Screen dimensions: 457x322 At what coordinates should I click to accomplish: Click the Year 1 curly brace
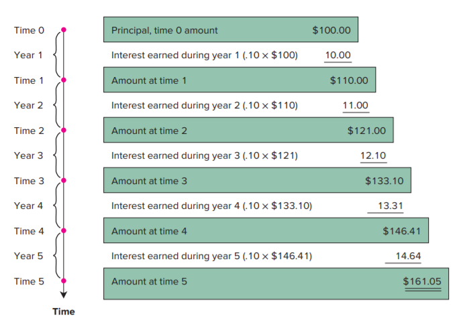[x=57, y=55]
